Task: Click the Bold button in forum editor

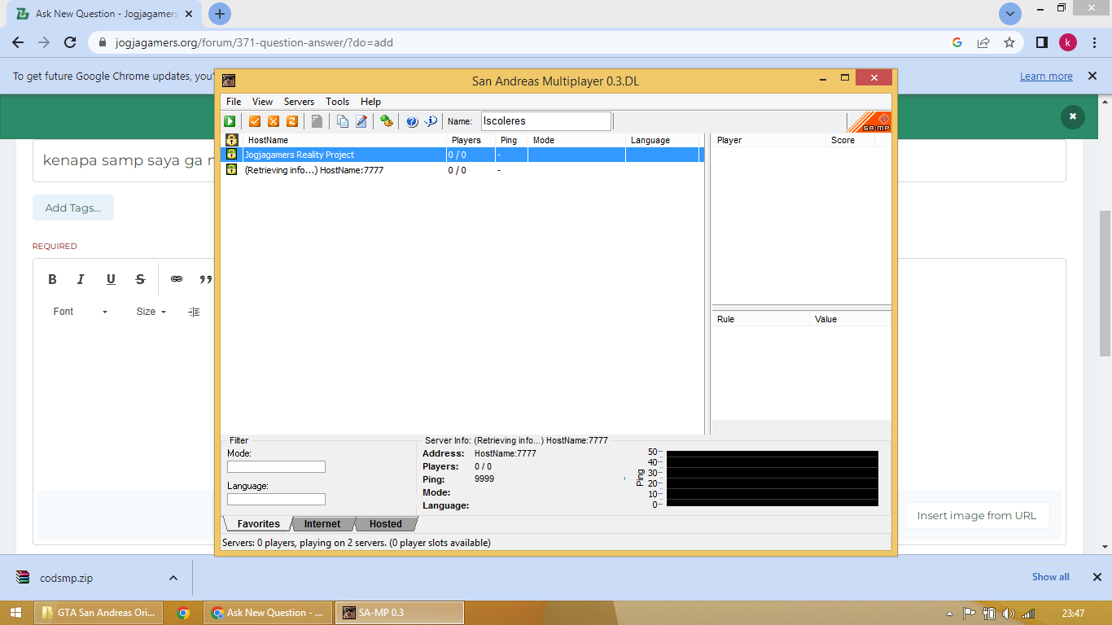Action: 52,279
